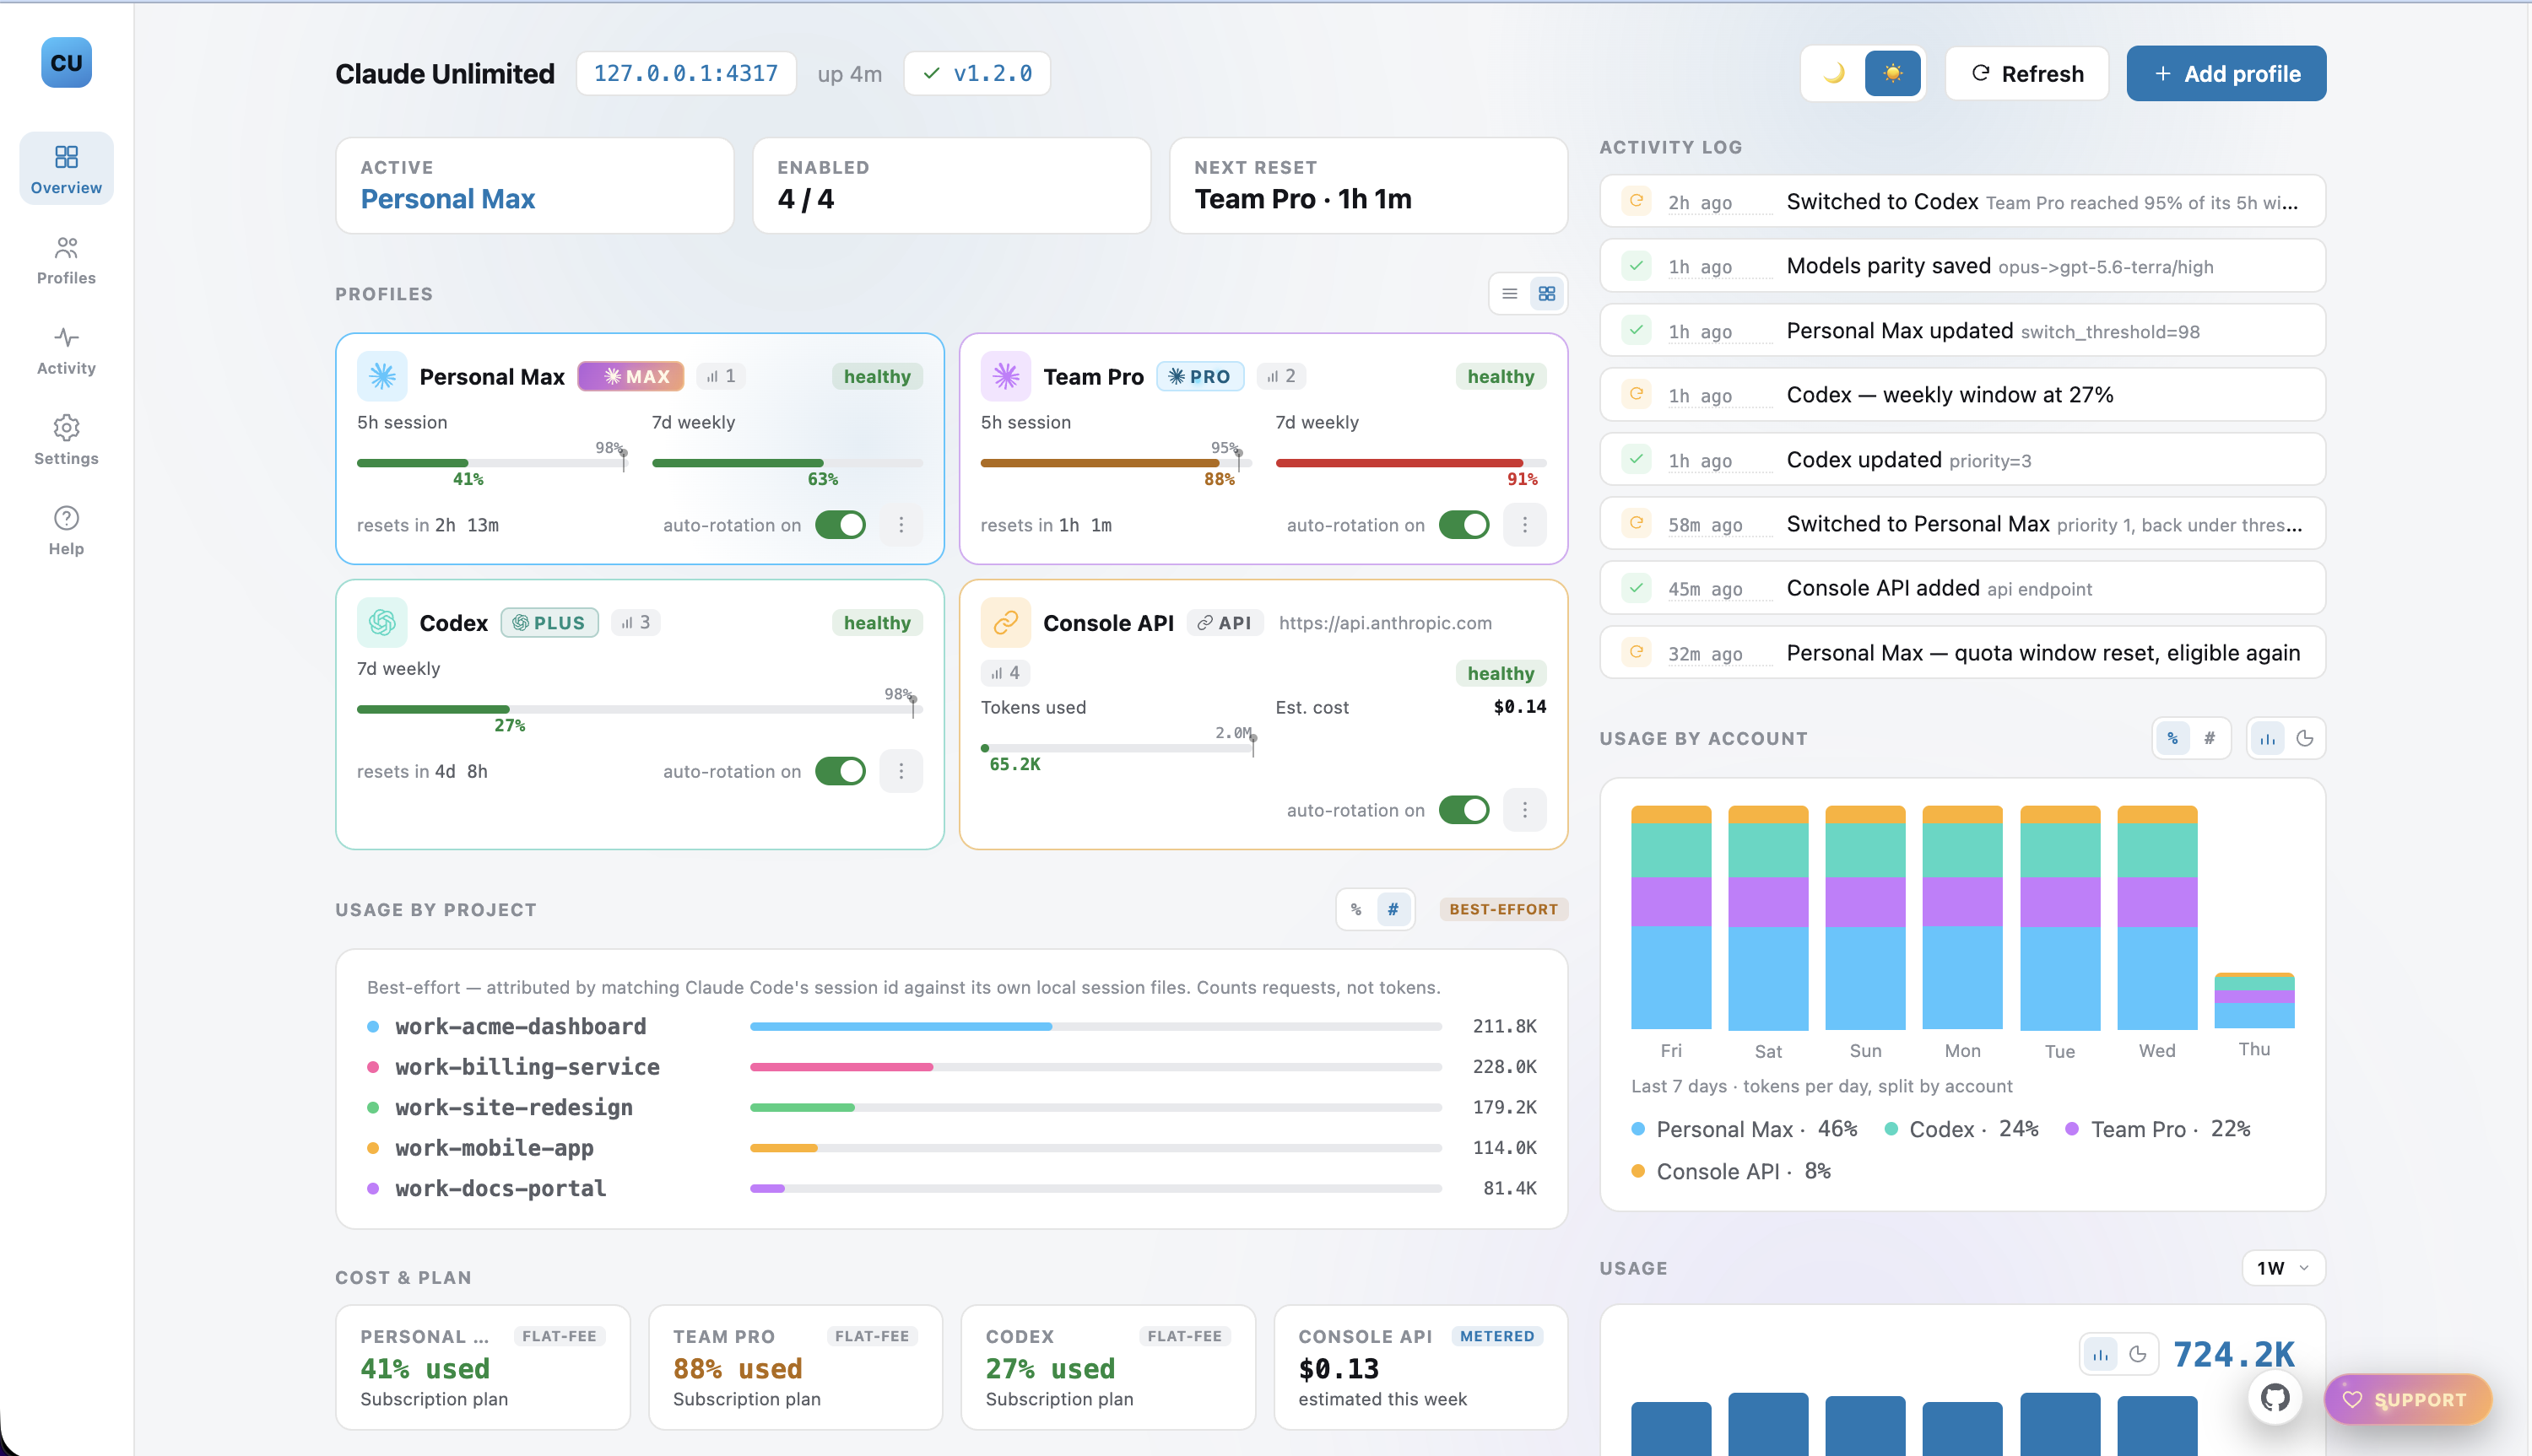Select pie chart for Usage by Account

coord(2304,738)
